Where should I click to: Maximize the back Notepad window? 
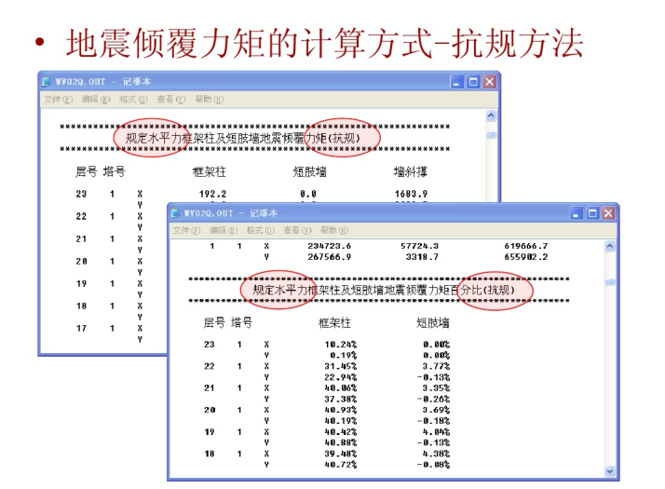click(473, 82)
